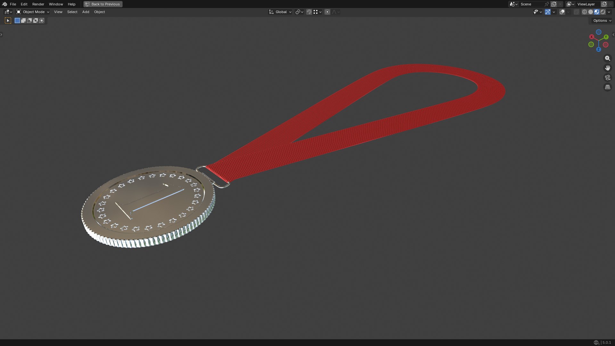Viewport: 615px width, 346px height.
Task: Choose the Intersect selection mode
Action: click(x=42, y=21)
